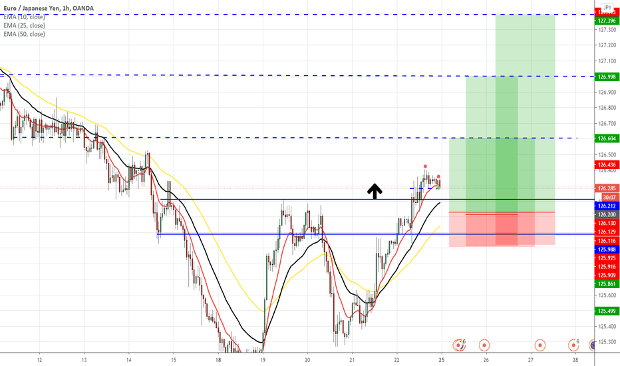This screenshot has height=366, width=620.
Task: Click date 25 on the time axis
Action: [x=441, y=360]
